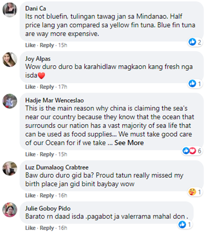Click the wow reaction icon on Luz's comment
The height and width of the screenshot is (233, 217).
tap(192, 192)
